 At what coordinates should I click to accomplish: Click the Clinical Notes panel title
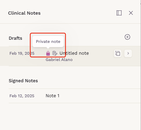tap(24, 13)
